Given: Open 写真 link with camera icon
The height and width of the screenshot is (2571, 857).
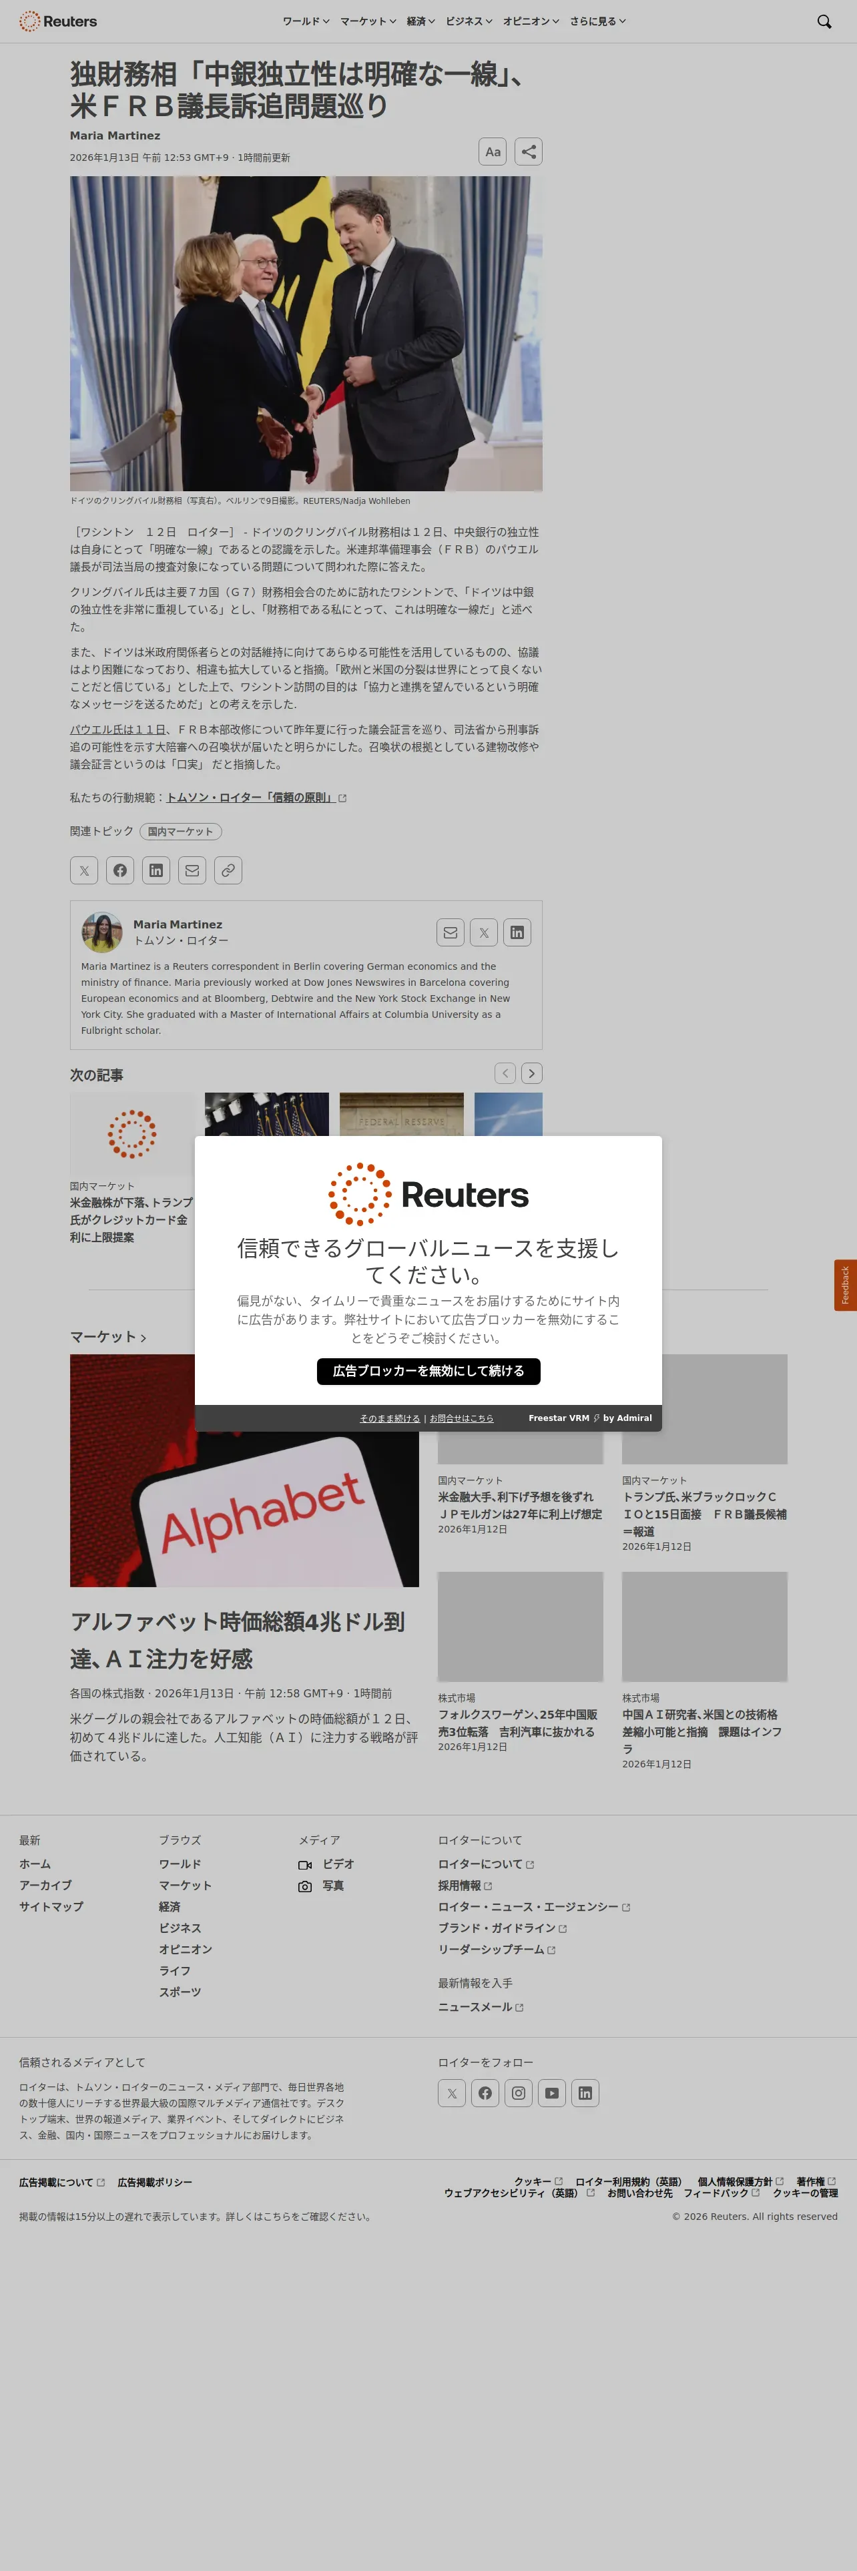Looking at the screenshot, I should [x=321, y=1886].
